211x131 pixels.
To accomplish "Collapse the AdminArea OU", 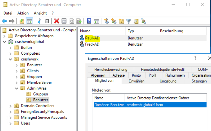I will pyautogui.click(x=17, y=88).
